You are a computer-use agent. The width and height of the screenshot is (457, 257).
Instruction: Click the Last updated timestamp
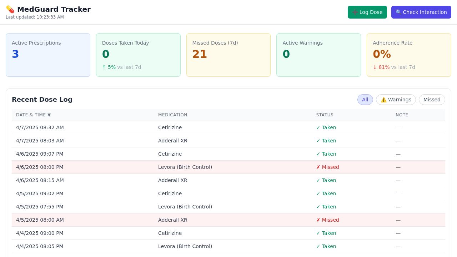35,17
